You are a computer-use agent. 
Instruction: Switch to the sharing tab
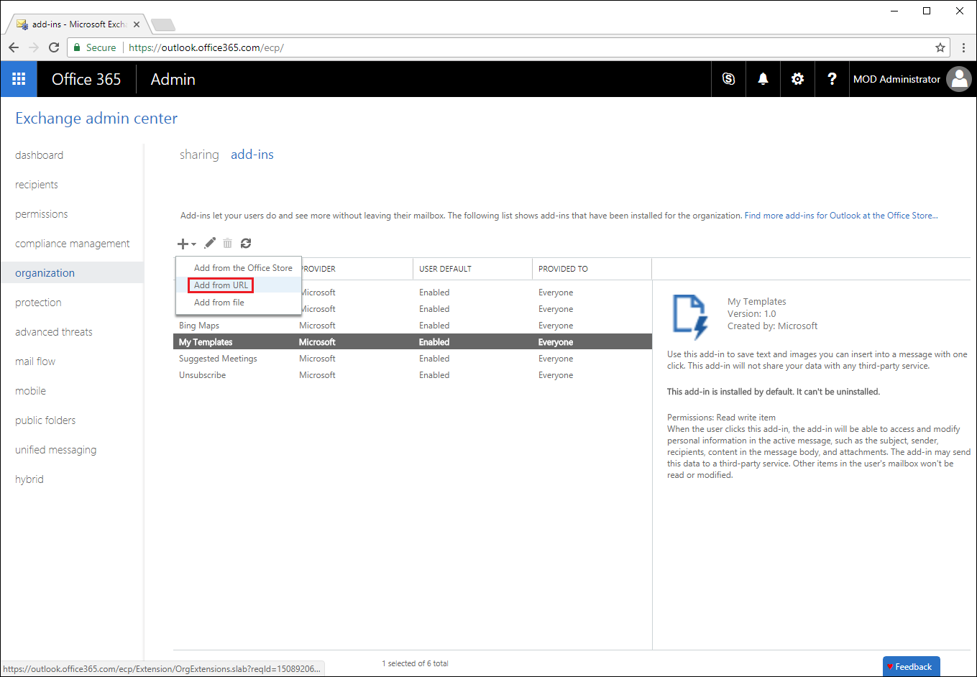[x=199, y=155]
